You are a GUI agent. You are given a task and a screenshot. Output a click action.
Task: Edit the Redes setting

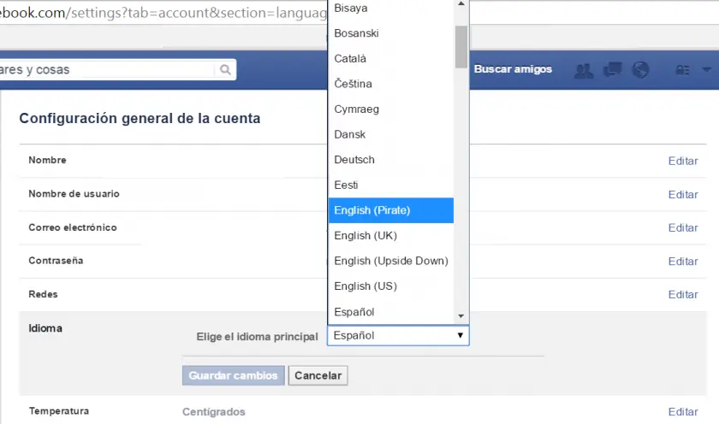[x=683, y=294]
